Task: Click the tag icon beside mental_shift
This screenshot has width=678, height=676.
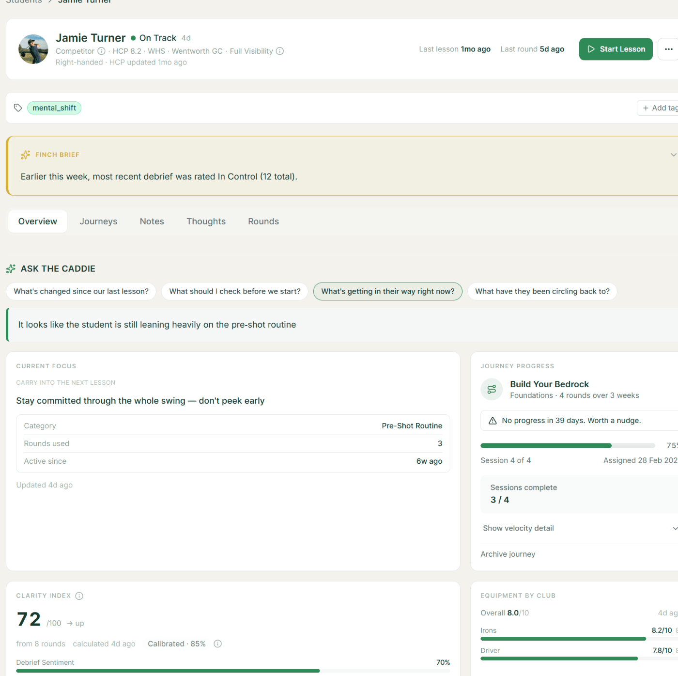Action: tap(18, 108)
